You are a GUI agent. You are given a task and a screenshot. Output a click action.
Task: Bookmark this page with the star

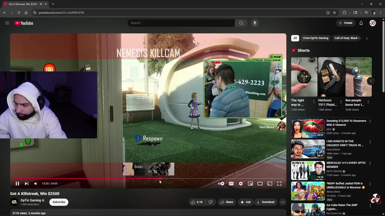tap(334, 13)
